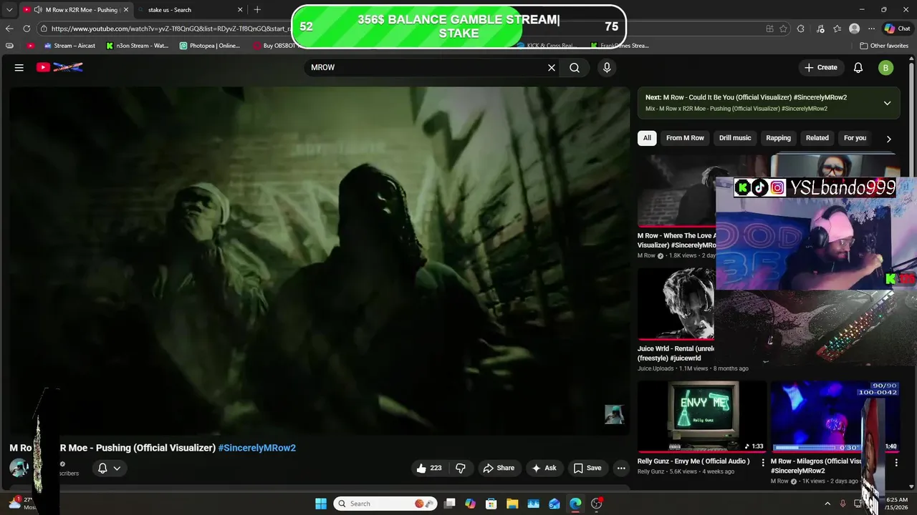Open the tab search dropdown in Edge

coord(9,10)
